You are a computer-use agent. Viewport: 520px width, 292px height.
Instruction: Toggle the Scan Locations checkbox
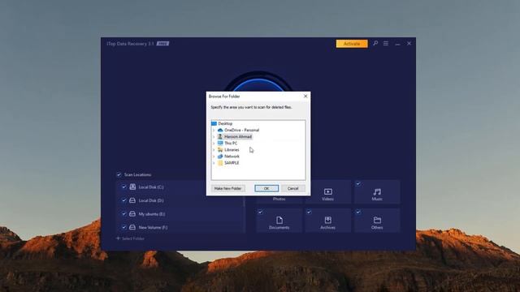tap(119, 174)
